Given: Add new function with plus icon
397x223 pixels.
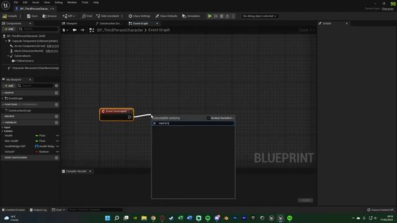Looking at the screenshot, I should pyautogui.click(x=56, y=105).
